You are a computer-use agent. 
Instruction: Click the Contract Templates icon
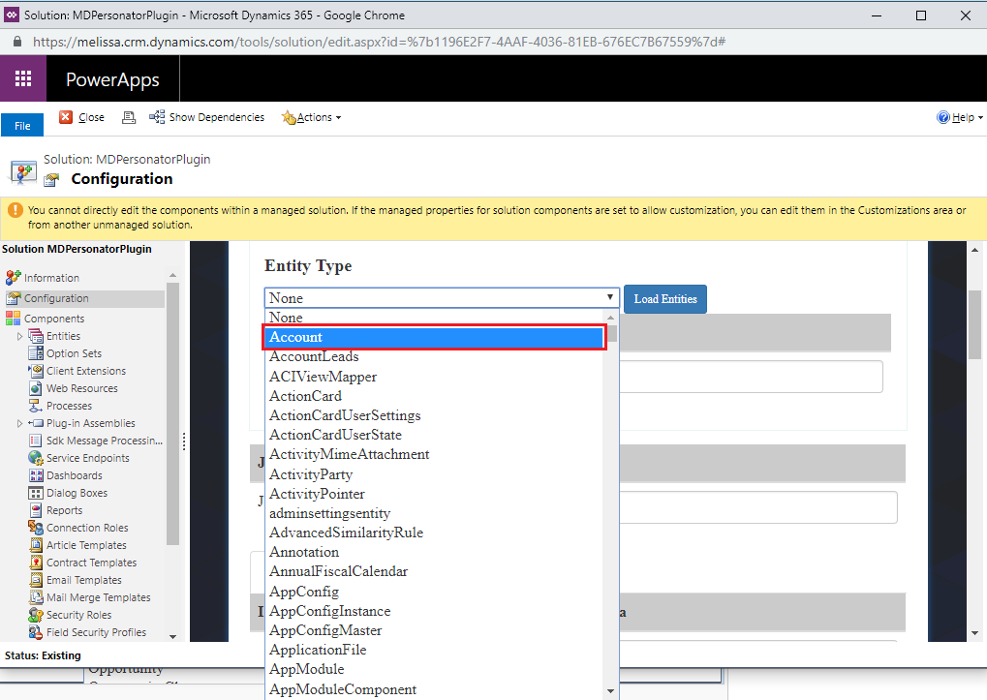(36, 563)
